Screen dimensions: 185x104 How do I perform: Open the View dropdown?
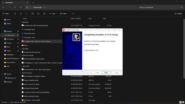(x=64, y=14)
